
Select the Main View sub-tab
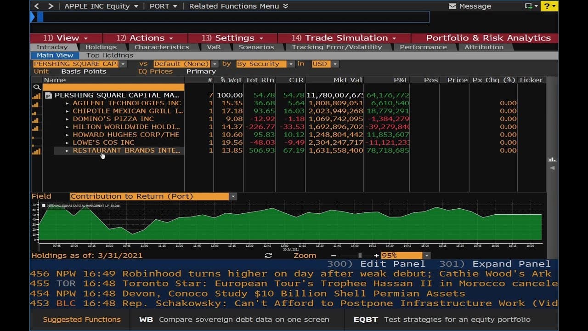tap(55, 55)
